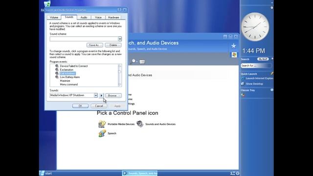This screenshot has width=313, height=176.
Task: Click the tray icon under Classic Tray
Action: [243, 95]
